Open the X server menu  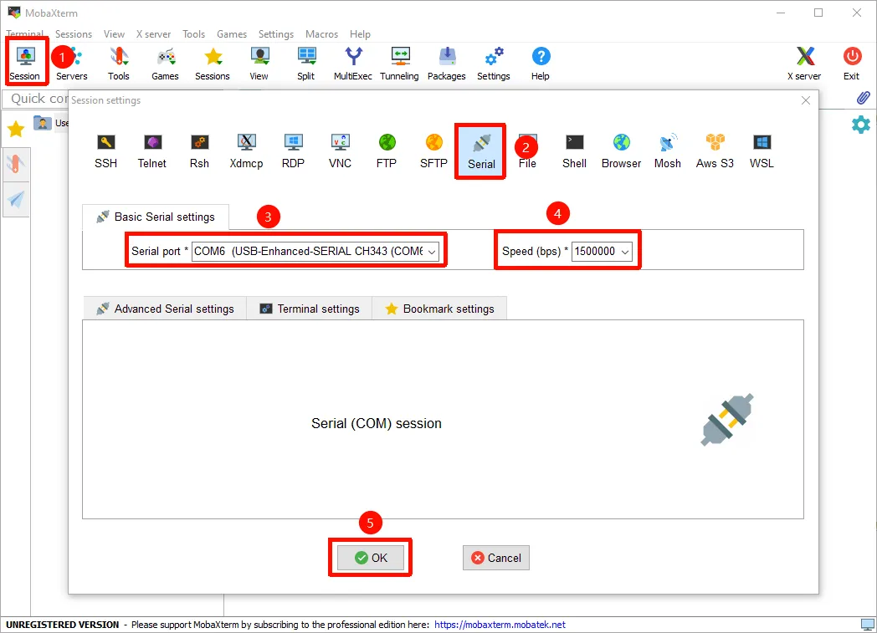pyautogui.click(x=154, y=34)
